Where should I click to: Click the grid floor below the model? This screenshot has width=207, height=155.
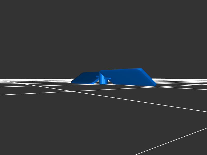pyautogui.click(x=103, y=121)
